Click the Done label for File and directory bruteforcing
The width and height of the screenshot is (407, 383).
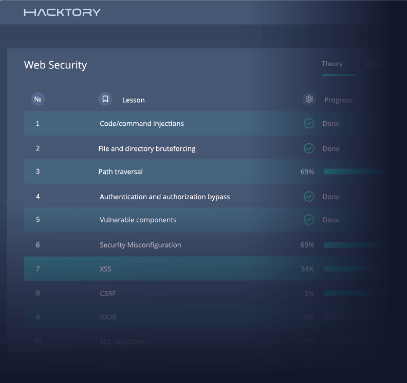coord(331,148)
